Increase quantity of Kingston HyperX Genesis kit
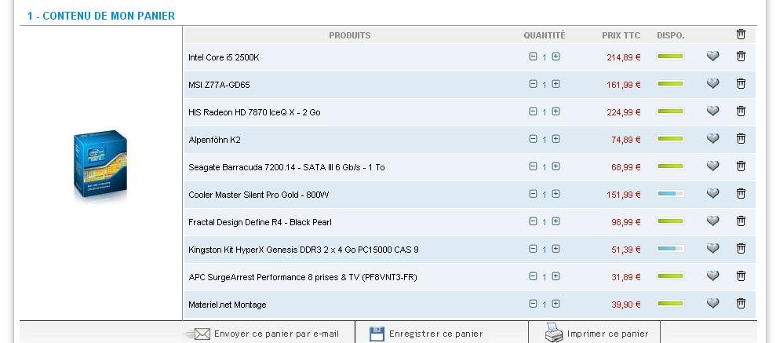This screenshot has width=776, height=343. (x=556, y=249)
